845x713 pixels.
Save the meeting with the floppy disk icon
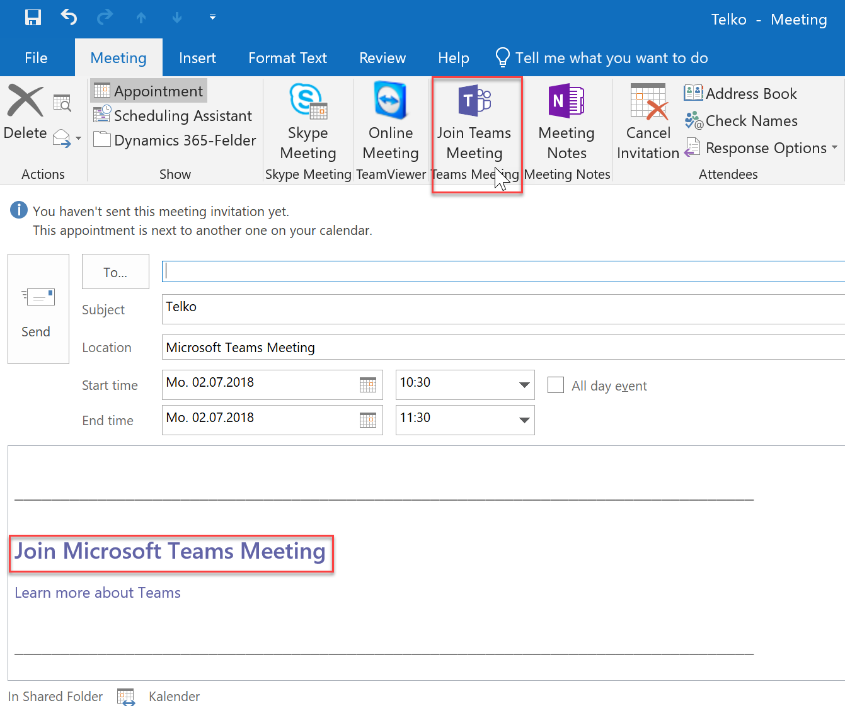(33, 18)
